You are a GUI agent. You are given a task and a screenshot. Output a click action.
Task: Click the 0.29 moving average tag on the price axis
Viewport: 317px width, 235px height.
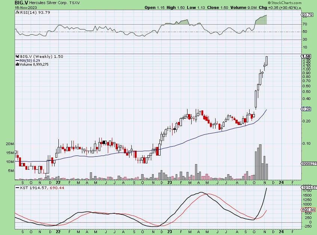coord(306,109)
